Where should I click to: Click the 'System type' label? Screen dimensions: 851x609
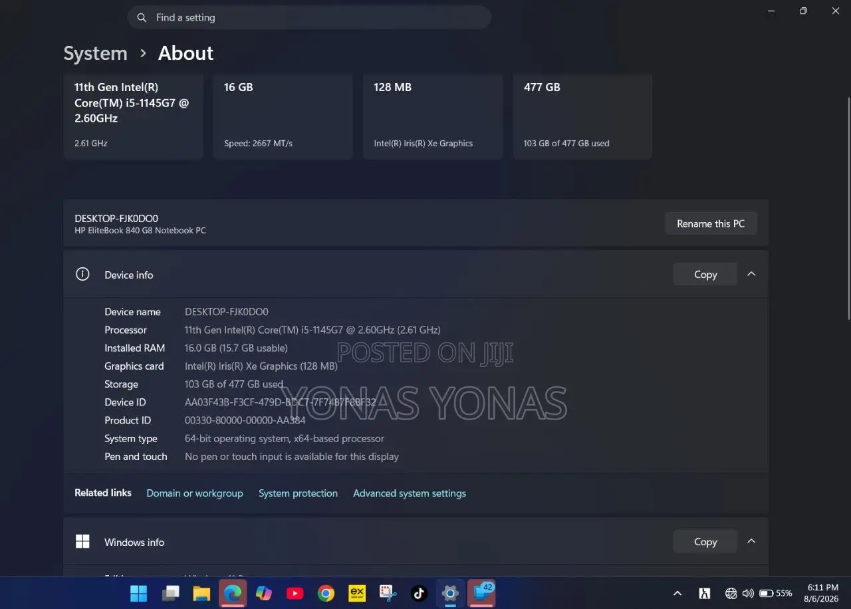click(131, 439)
